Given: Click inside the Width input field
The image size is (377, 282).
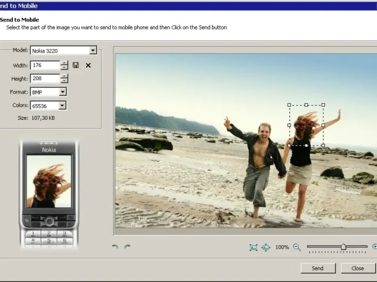Looking at the screenshot, I should [x=45, y=65].
